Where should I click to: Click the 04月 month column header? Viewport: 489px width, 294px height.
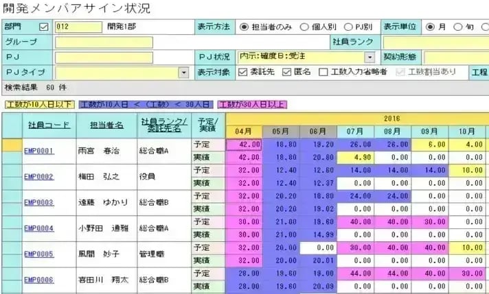pos(244,132)
